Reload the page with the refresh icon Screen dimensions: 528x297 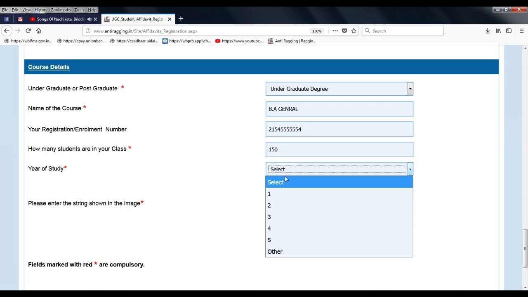point(28,31)
